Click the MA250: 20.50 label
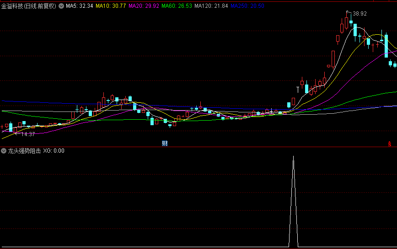The width and height of the screenshot is (397, 249). coord(247,6)
